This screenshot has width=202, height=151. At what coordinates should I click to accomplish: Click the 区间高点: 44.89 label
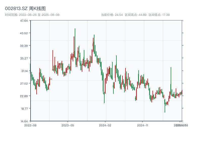tap(136, 15)
